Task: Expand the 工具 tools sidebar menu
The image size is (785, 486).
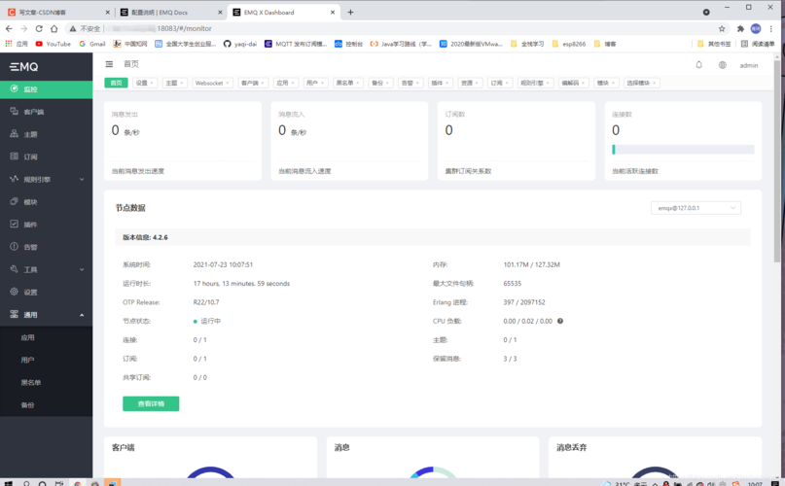Action: [x=46, y=269]
